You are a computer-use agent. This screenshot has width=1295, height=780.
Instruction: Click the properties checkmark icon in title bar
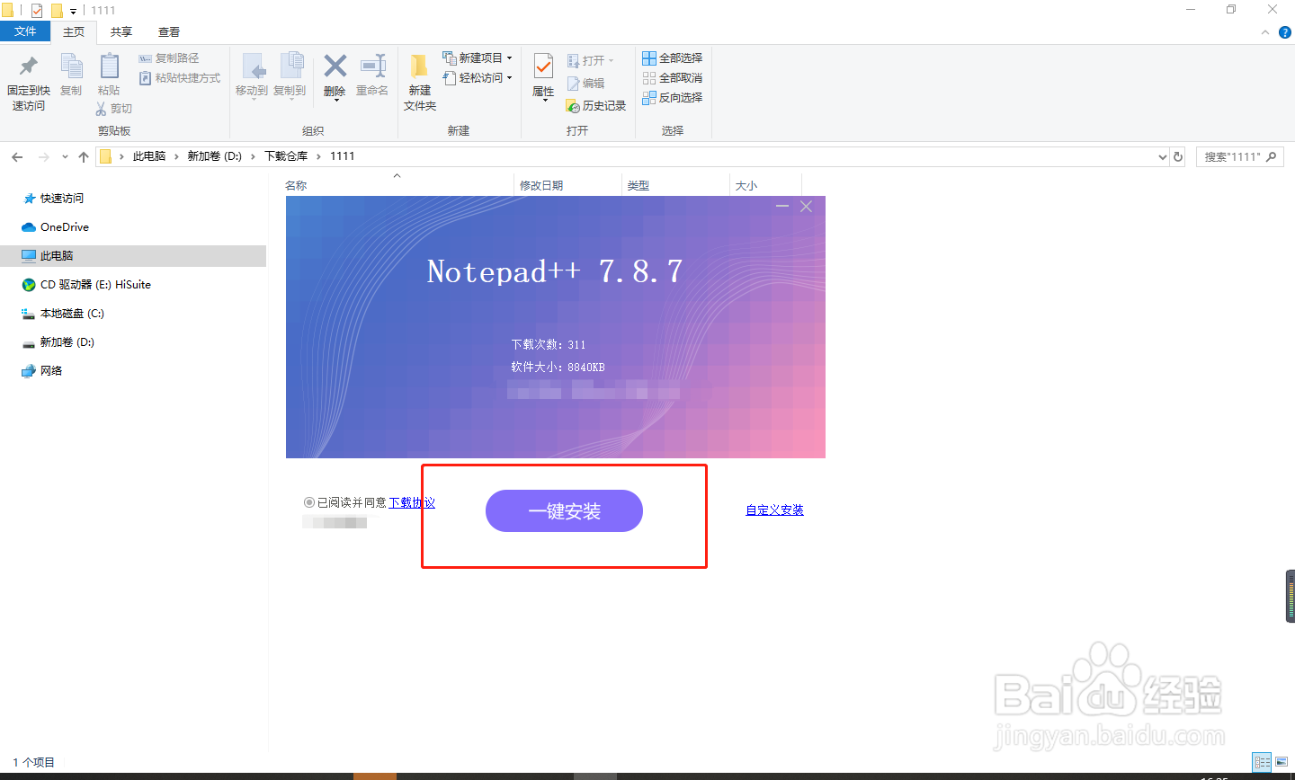pos(37,11)
